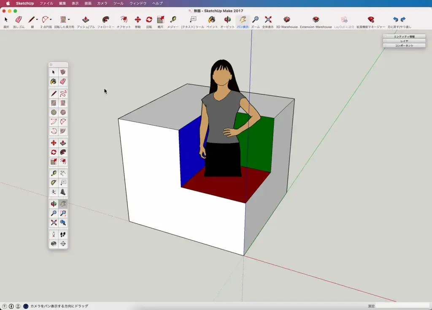This screenshot has height=310, width=432.
Task: Open the 編集 menu
Action: click(62, 3)
